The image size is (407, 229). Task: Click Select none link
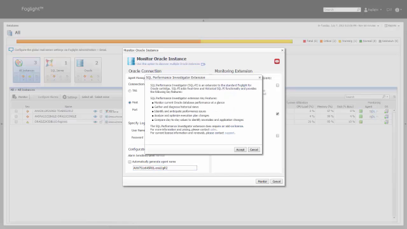pyautogui.click(x=102, y=97)
